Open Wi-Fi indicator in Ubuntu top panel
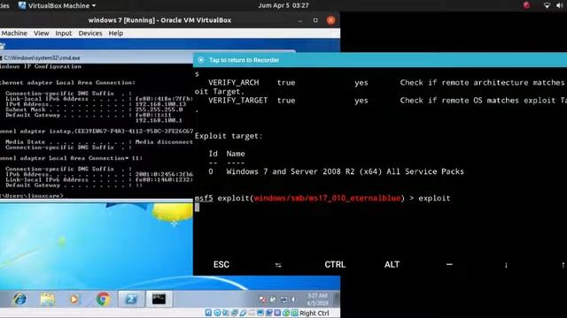Viewport: 567px width, 318px height. [547, 5]
